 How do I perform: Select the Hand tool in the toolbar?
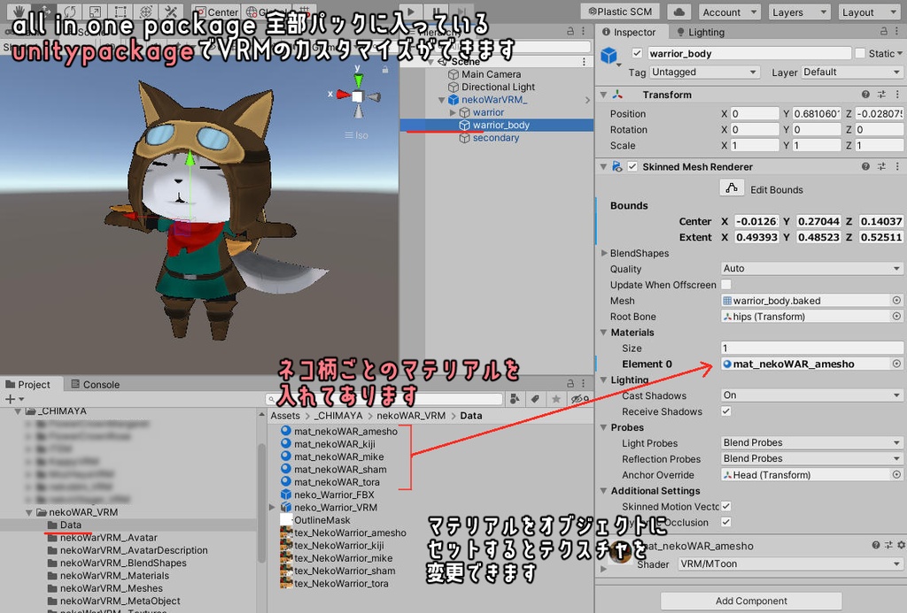pyautogui.click(x=20, y=11)
